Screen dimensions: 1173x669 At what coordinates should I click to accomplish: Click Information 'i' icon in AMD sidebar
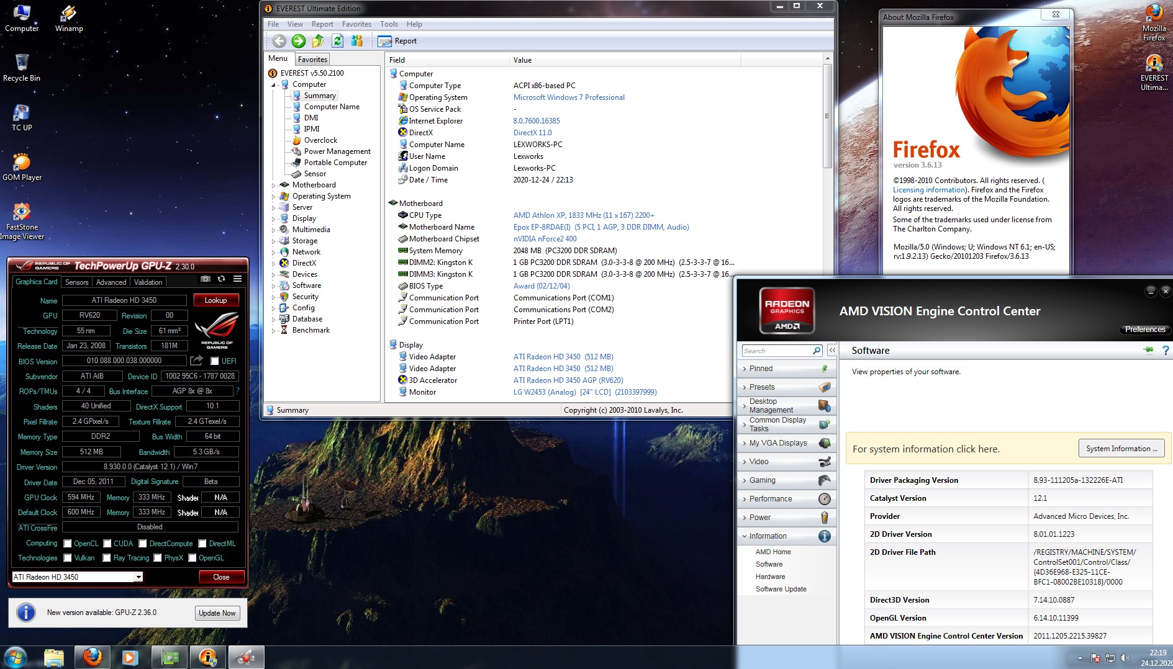tap(825, 536)
